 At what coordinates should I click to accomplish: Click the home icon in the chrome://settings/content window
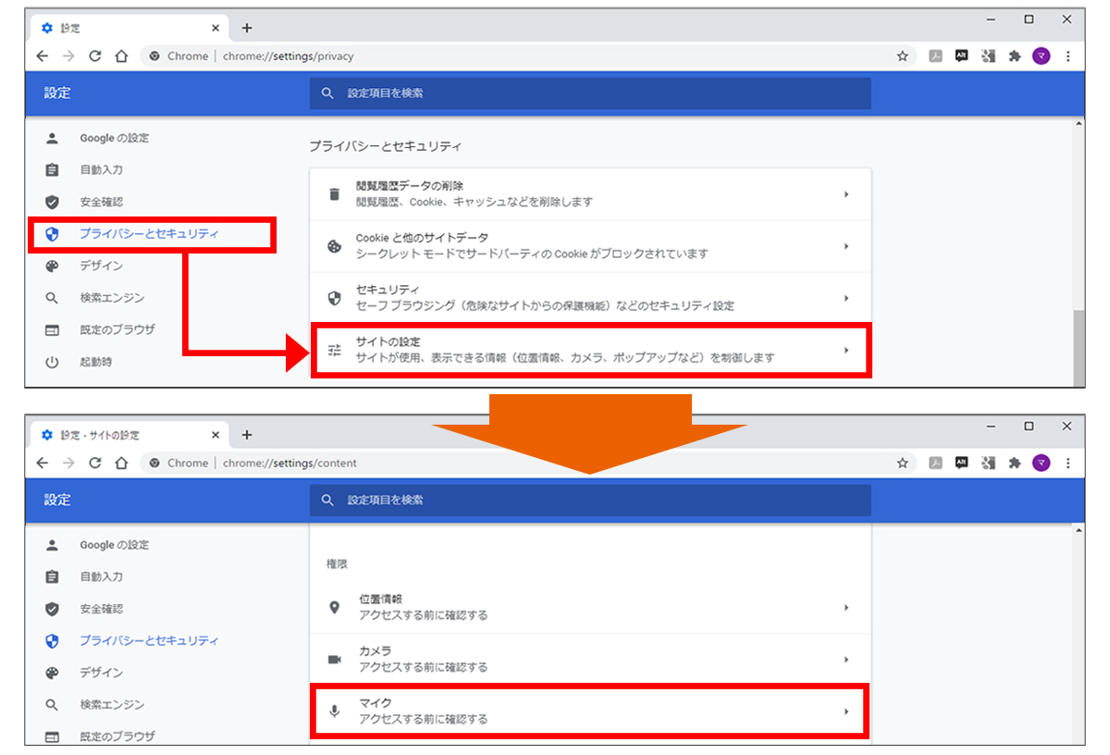coord(120,463)
